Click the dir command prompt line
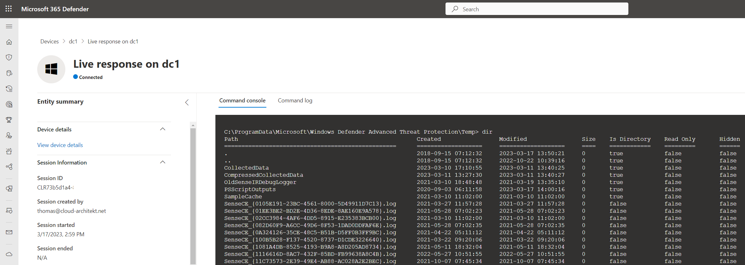This screenshot has width=745, height=265. point(358,132)
